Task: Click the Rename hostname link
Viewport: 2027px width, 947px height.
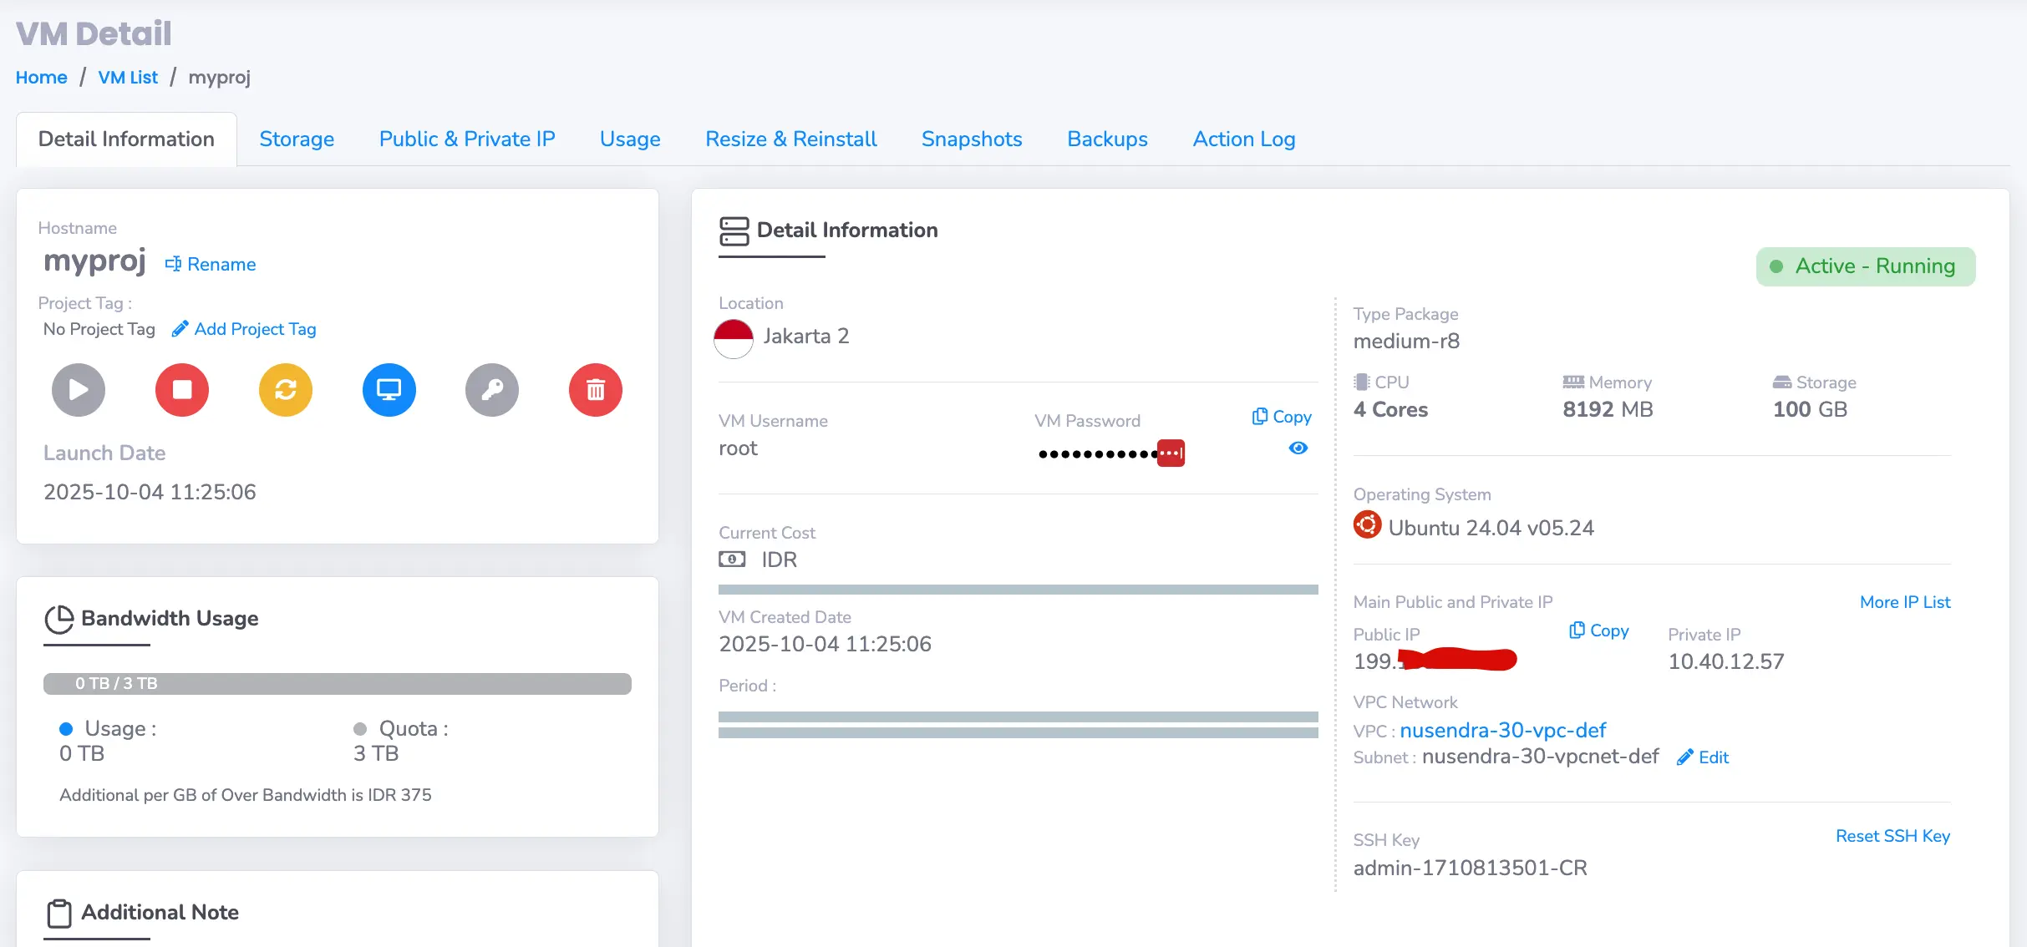Action: click(211, 264)
